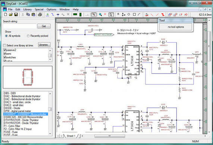213x145 pixels.
Task: Switch to the Sheet 1 tab
Action: pos(71,136)
